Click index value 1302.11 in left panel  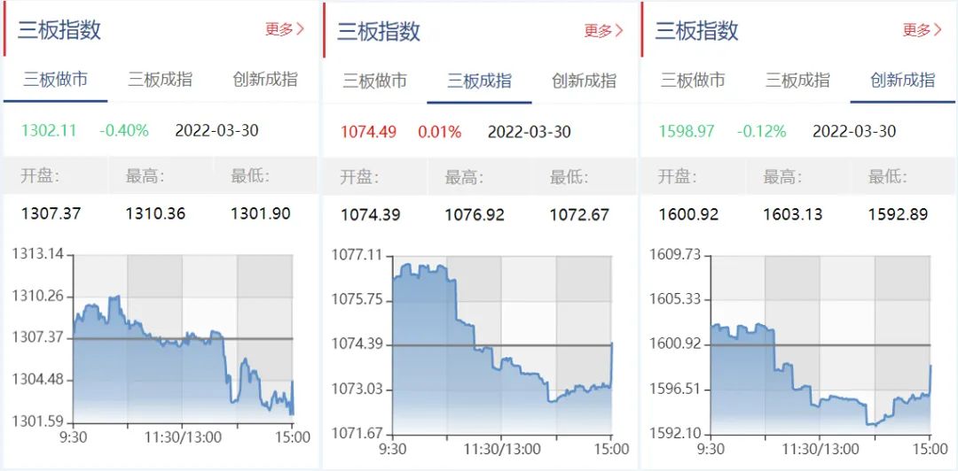pyautogui.click(x=49, y=130)
